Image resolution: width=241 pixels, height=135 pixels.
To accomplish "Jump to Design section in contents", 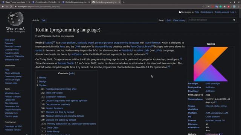I will pyautogui.click(x=43, y=82).
